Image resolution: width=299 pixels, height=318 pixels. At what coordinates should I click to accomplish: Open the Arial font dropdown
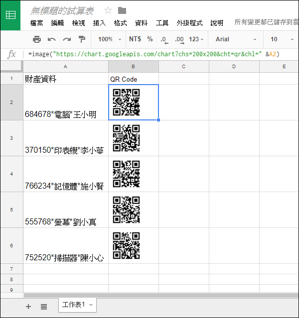click(236, 39)
